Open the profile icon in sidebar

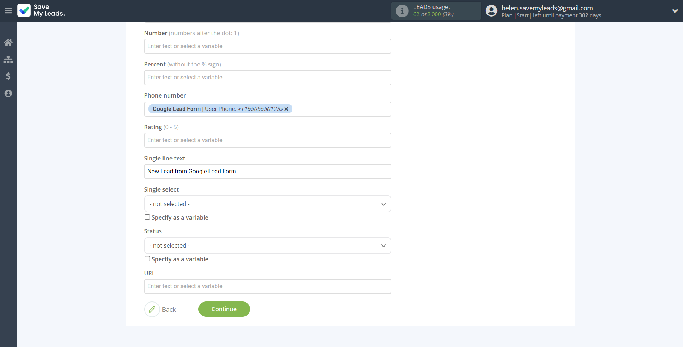(8, 93)
